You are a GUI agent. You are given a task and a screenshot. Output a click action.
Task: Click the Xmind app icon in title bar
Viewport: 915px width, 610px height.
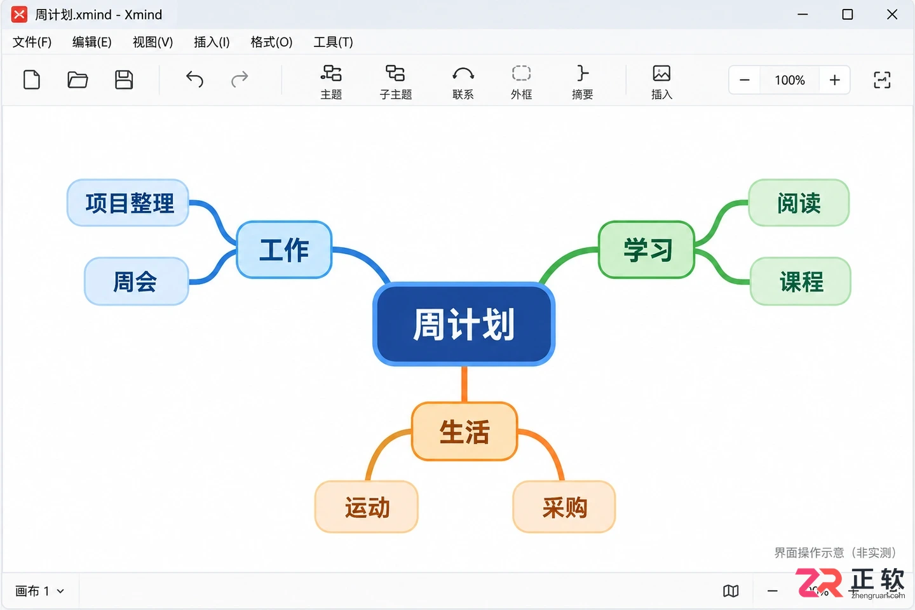(x=20, y=14)
